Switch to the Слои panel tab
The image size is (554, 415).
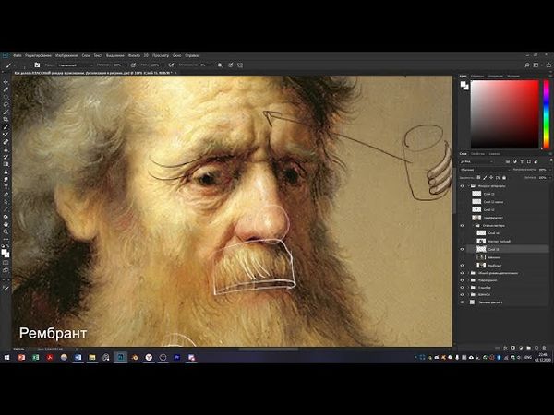click(463, 154)
